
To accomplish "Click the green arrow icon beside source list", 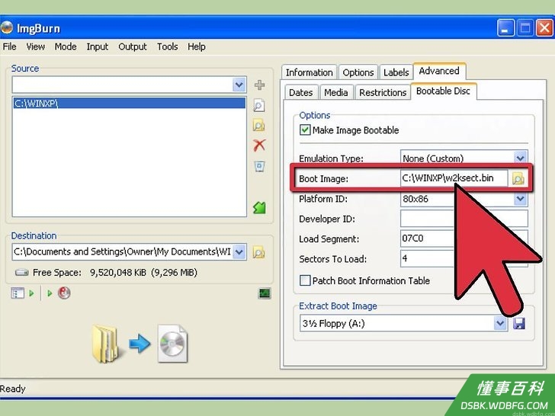I will click(259, 208).
